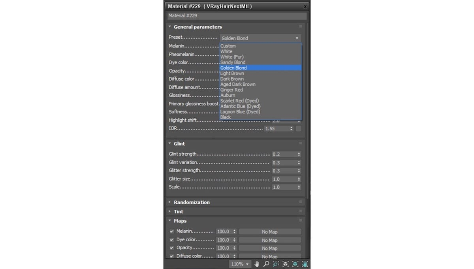Select the Pan to Selected icon
The height and width of the screenshot is (269, 474).
pyautogui.click(x=305, y=263)
